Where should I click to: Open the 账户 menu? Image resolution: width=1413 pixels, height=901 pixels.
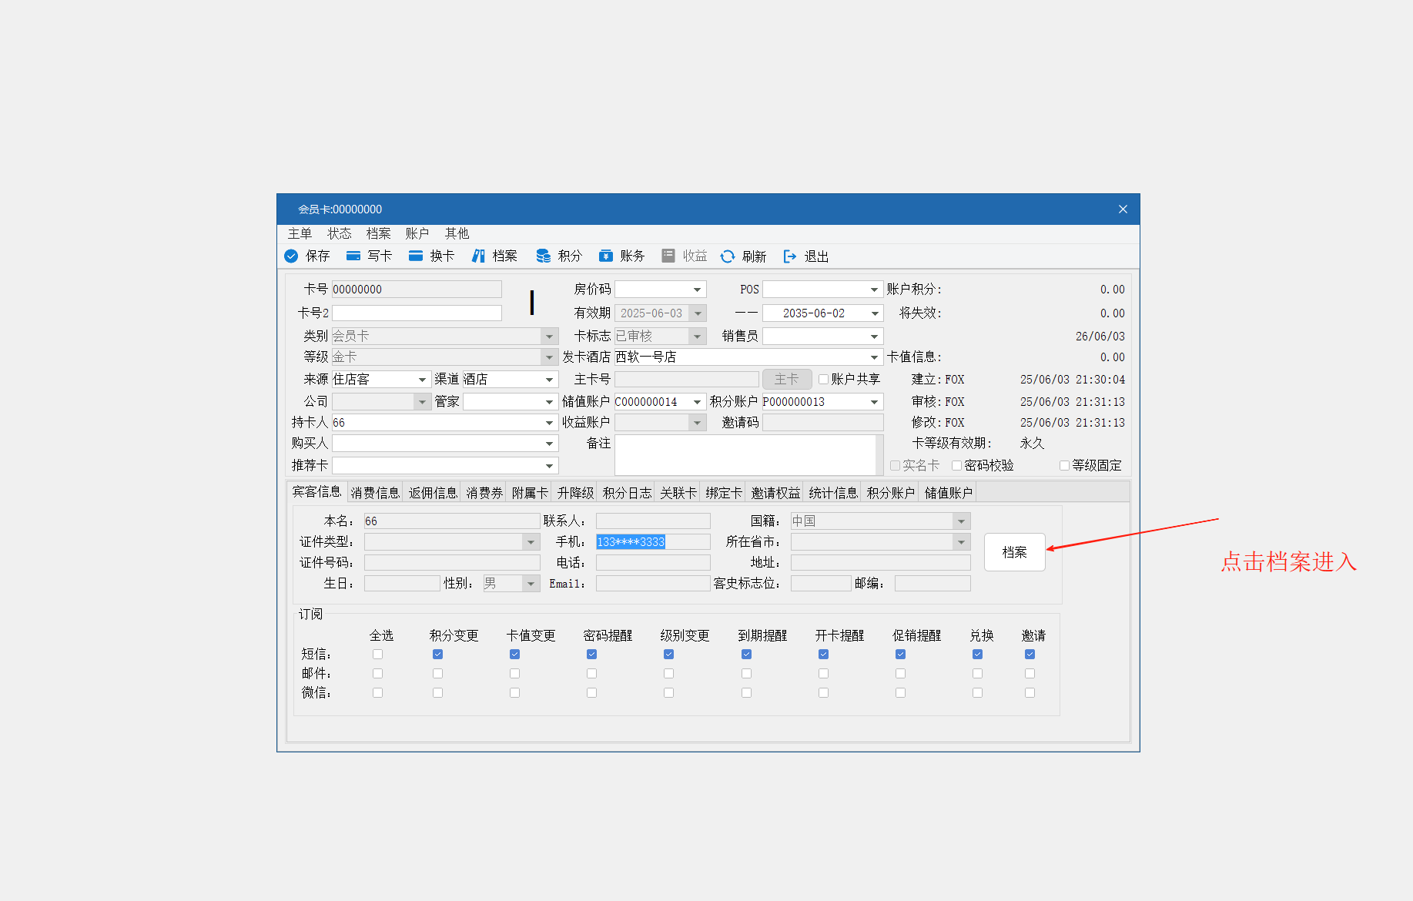tap(417, 233)
